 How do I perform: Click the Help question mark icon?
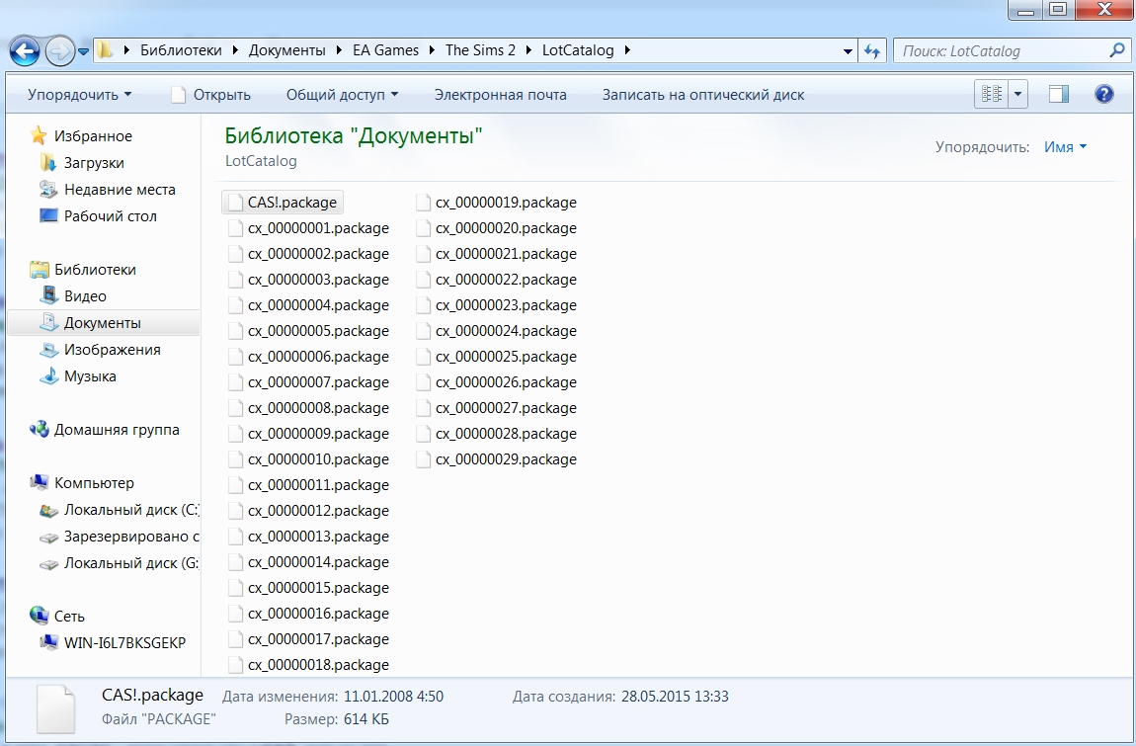tap(1104, 95)
